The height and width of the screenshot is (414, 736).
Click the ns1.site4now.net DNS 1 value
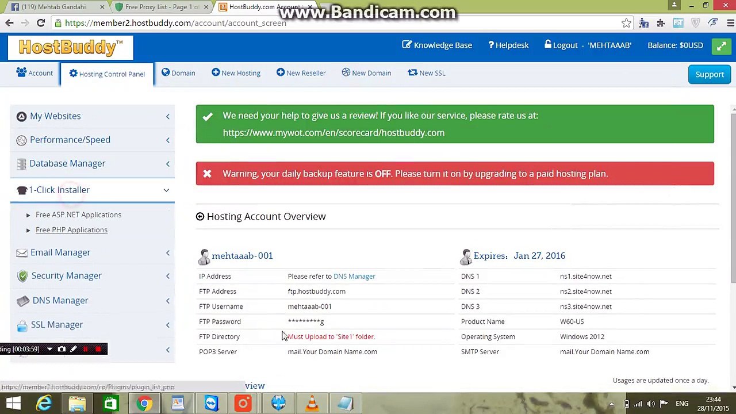tap(585, 277)
